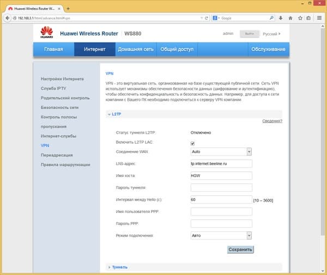327x275 pixels.
Task: Click the Сохранить button
Action: pyautogui.click(x=240, y=249)
